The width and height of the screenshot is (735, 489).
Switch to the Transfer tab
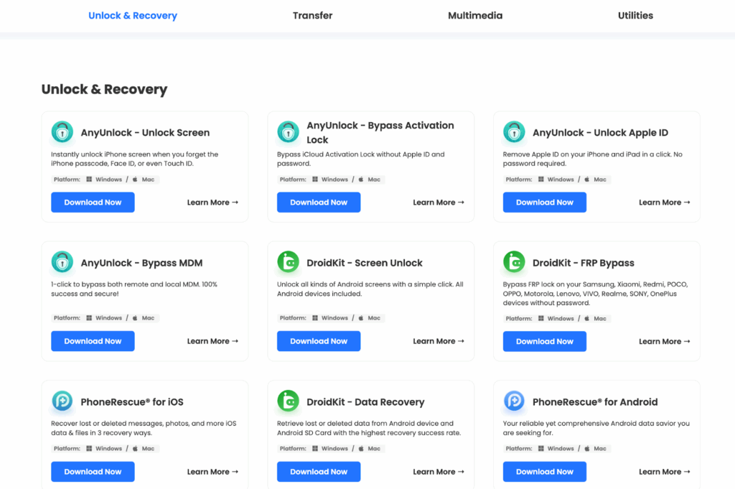click(312, 15)
